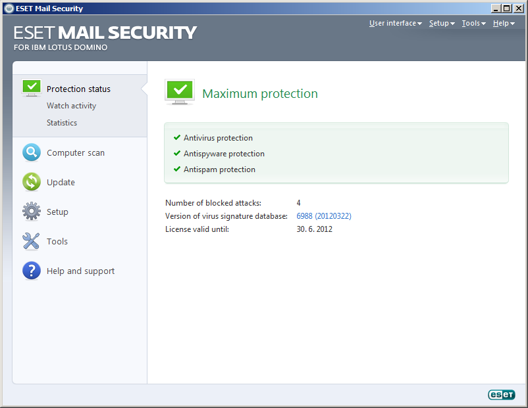Open Statistics in sidebar
The image size is (528, 408).
tap(62, 123)
